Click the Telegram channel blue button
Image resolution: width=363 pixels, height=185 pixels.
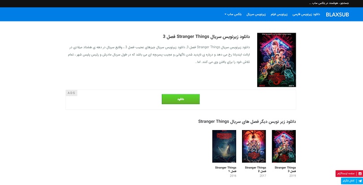coord(352,181)
